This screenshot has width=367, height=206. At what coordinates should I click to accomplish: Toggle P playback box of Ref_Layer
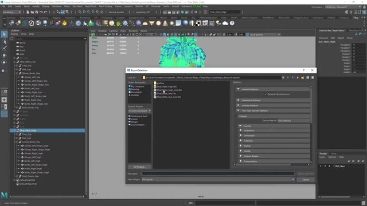tap(325, 166)
